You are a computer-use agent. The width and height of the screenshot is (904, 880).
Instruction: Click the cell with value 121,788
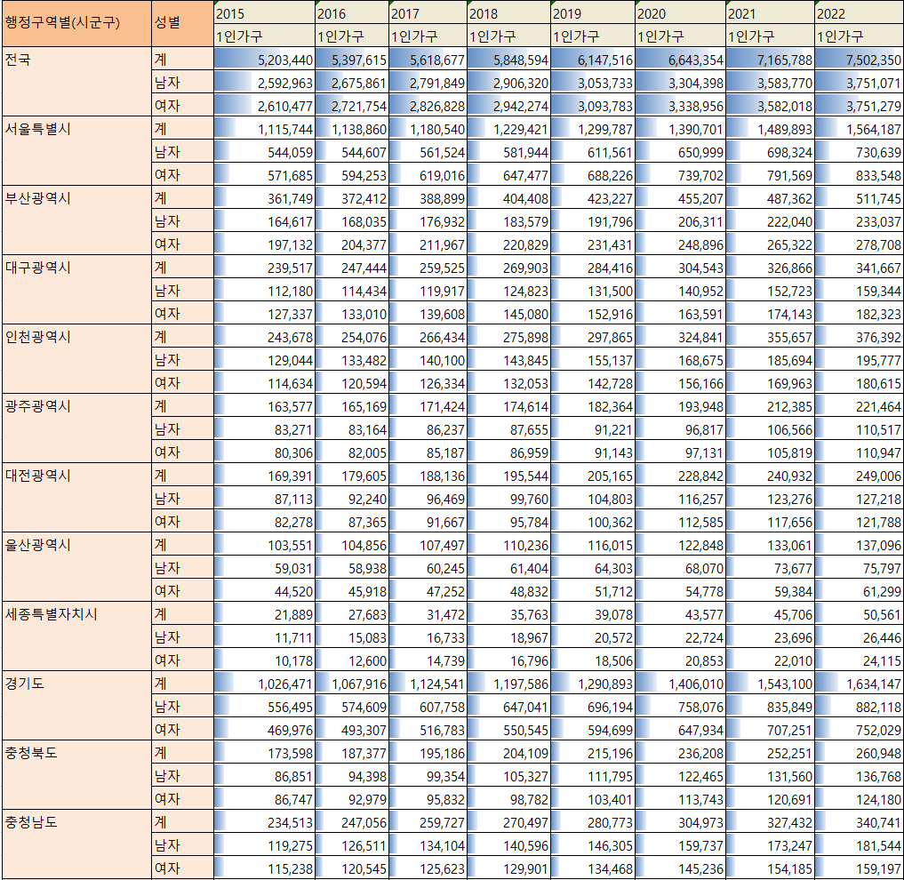coord(859,521)
